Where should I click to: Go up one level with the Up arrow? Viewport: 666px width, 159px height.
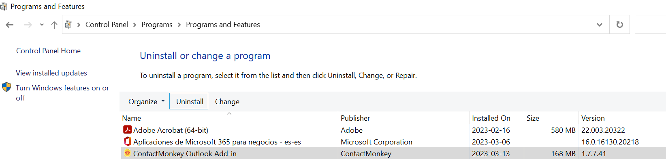click(54, 25)
